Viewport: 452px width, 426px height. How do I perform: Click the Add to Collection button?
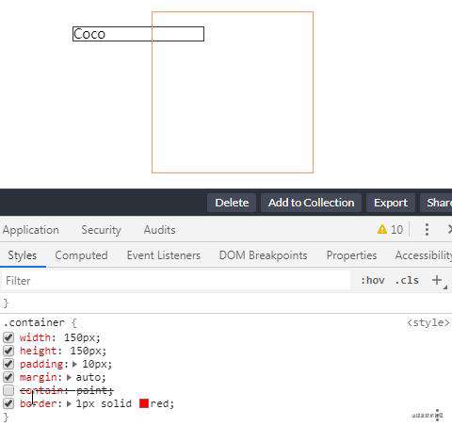[x=311, y=203]
